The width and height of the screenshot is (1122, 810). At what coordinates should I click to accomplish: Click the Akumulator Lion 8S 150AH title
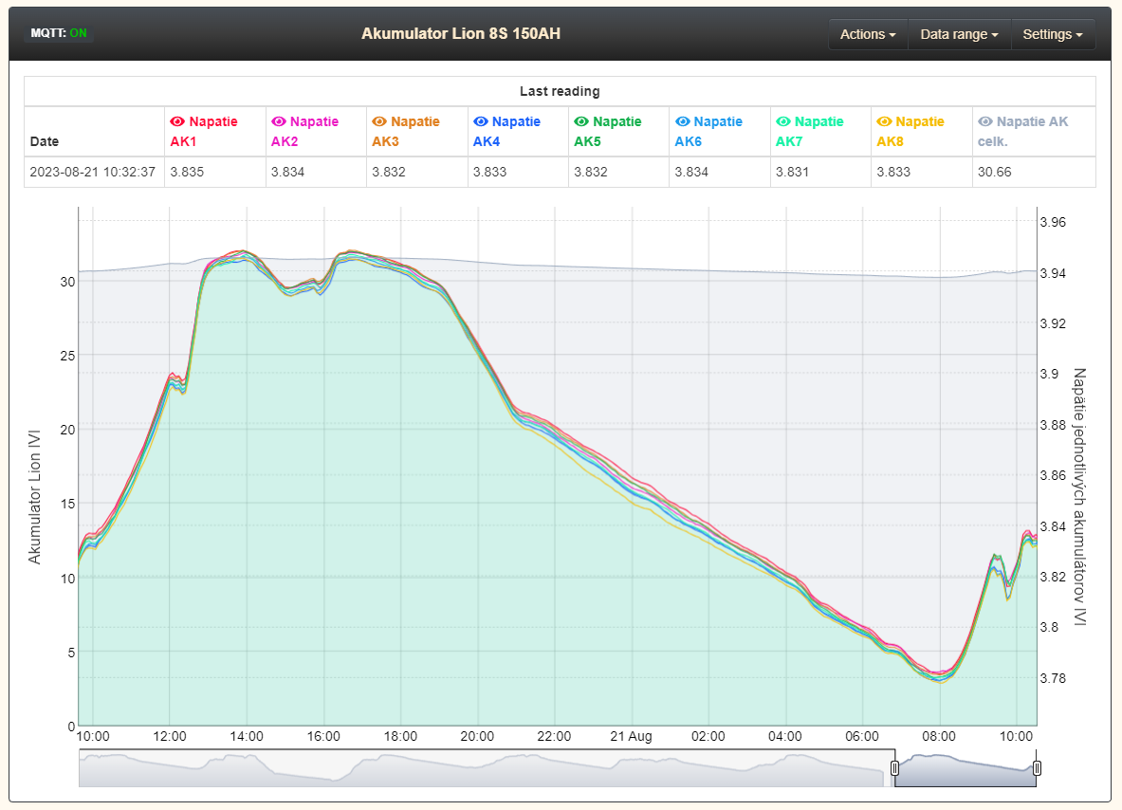click(x=461, y=34)
